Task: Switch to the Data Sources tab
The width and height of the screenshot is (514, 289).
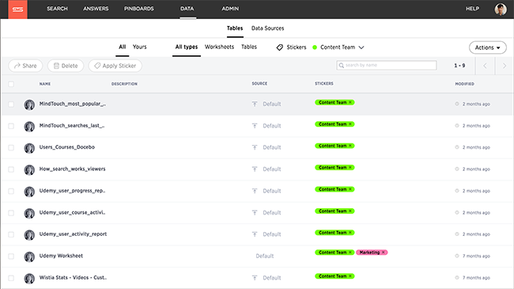Action: coord(267,29)
